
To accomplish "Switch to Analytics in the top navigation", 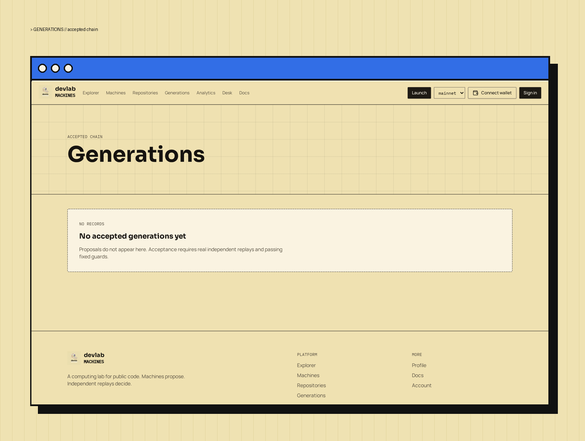I will pyautogui.click(x=206, y=93).
